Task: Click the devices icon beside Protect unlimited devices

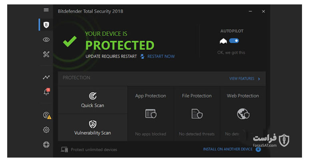Action: point(64,150)
